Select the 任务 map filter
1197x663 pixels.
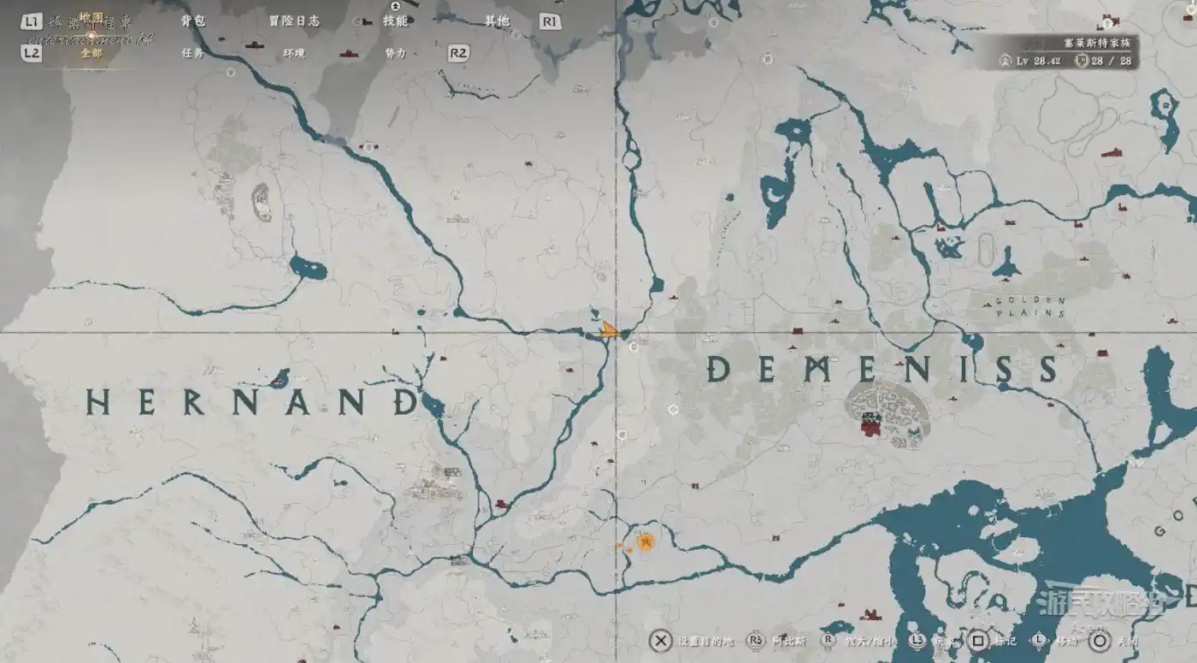pos(193,53)
